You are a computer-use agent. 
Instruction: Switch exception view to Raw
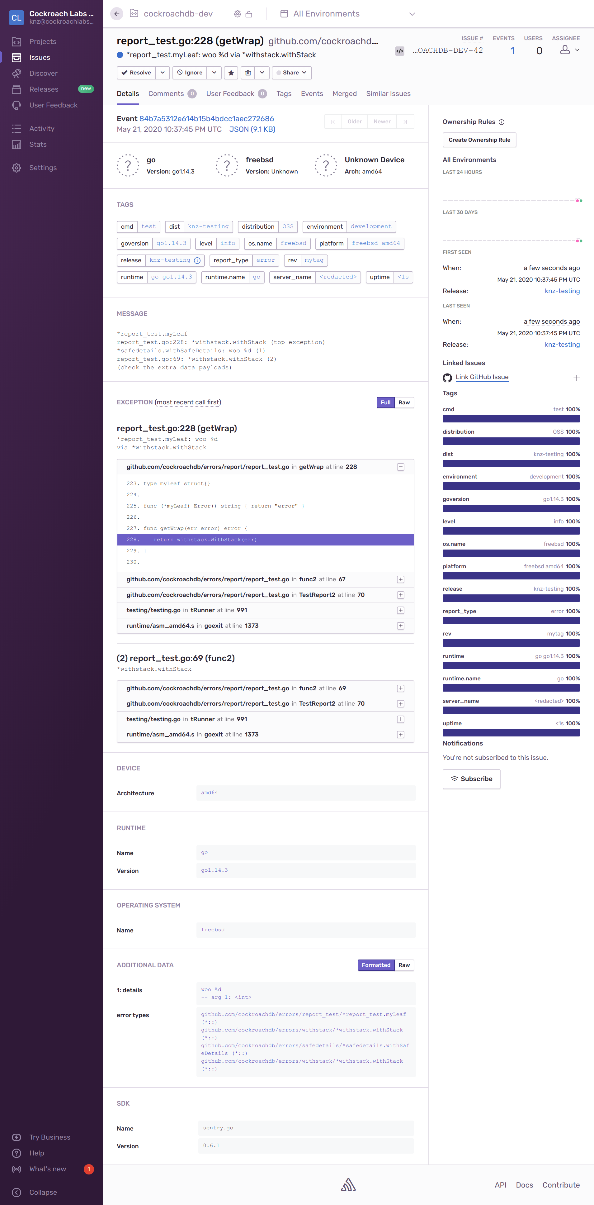(x=404, y=402)
